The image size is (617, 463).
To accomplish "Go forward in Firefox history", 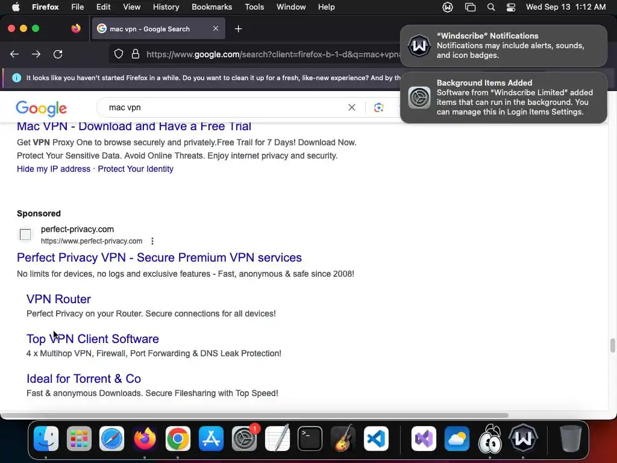I will [x=36, y=54].
